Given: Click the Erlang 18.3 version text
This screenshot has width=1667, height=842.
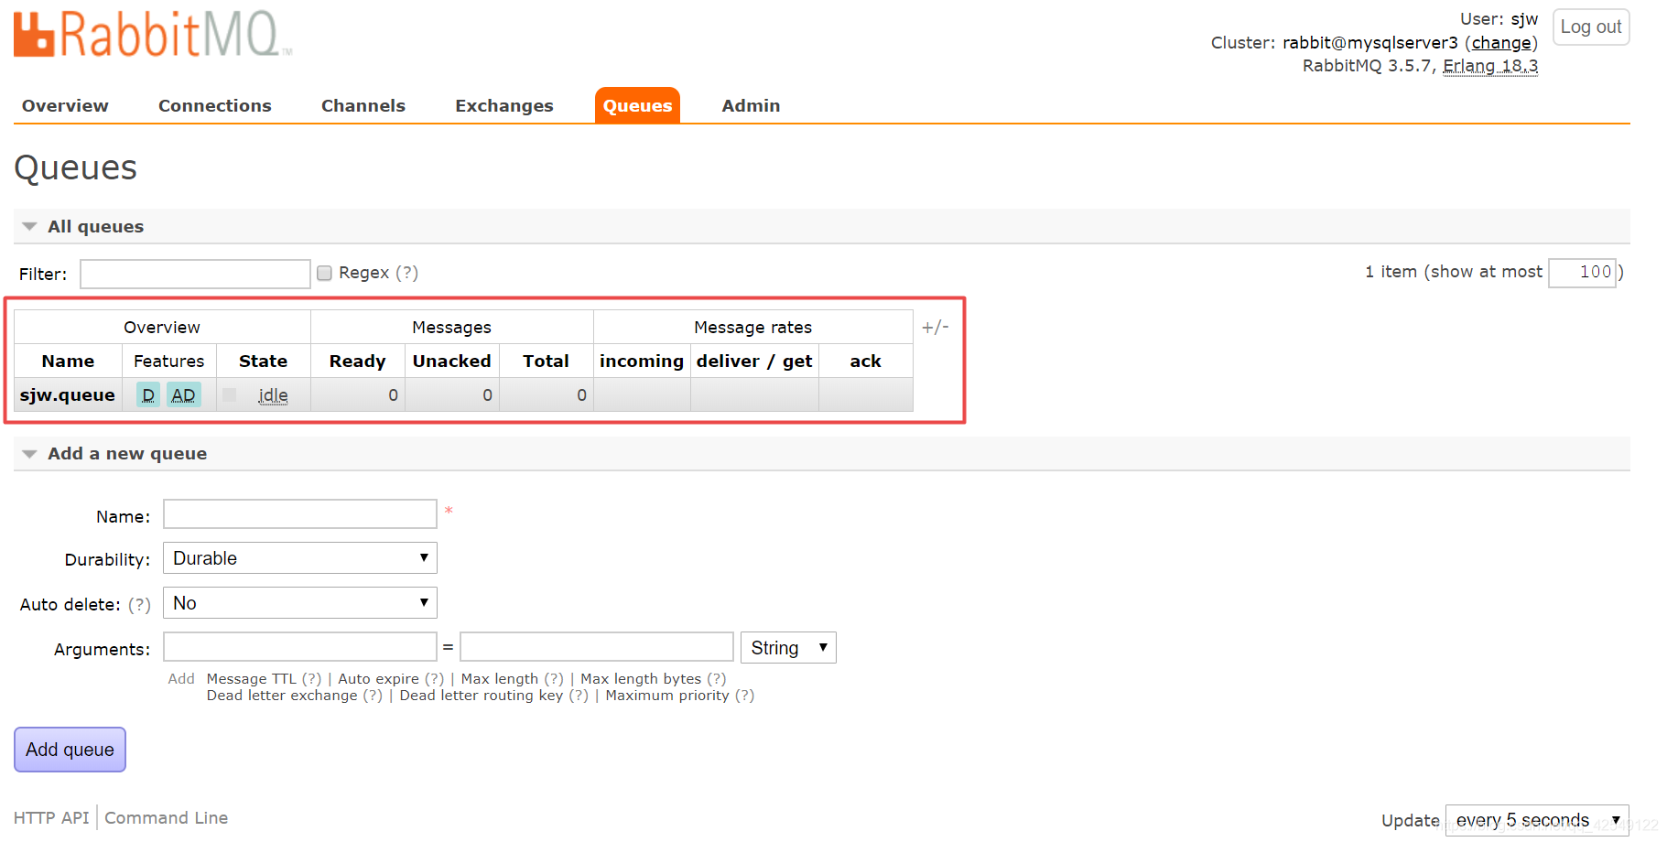Looking at the screenshot, I should pyautogui.click(x=1490, y=66).
